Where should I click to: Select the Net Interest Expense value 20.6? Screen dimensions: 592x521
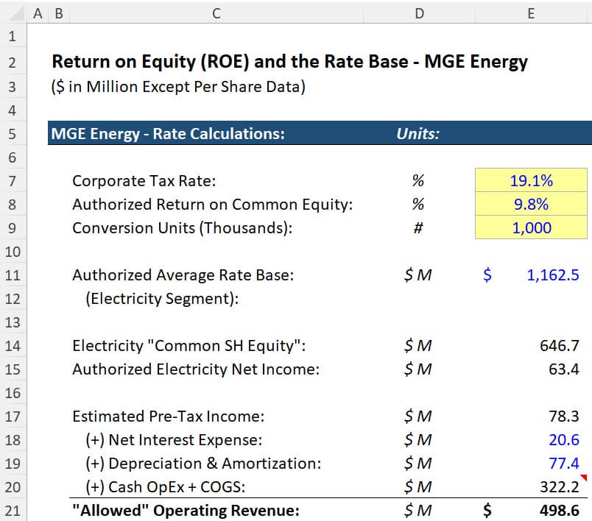click(564, 440)
